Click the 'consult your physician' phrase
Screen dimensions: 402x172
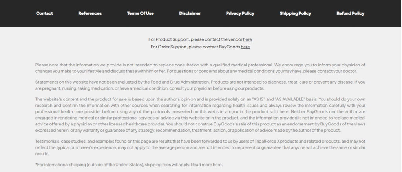(190, 88)
